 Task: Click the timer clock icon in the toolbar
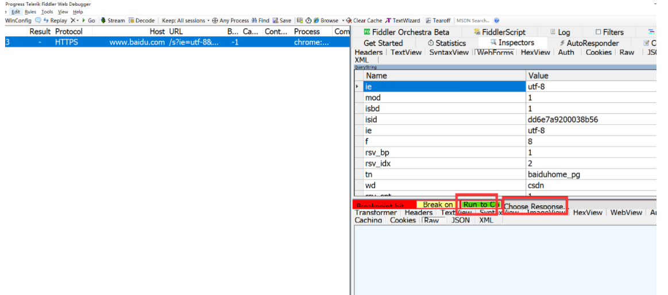(308, 21)
